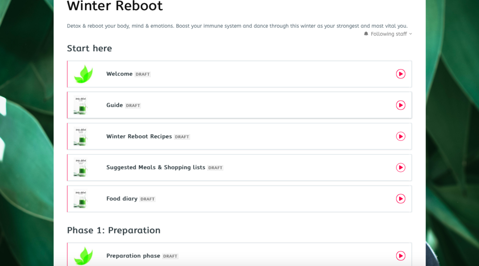Open the Welcome lesson title
479x266 pixels.
click(x=119, y=74)
